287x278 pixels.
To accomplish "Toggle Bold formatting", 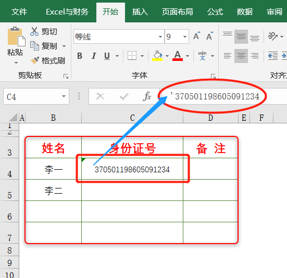I will coord(80,56).
